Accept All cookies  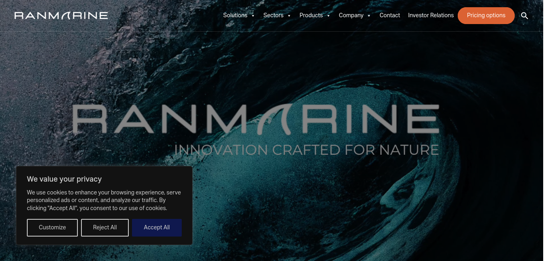coord(157,227)
